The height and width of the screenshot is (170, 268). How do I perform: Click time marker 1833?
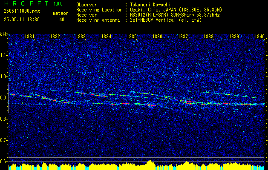coord(81,36)
